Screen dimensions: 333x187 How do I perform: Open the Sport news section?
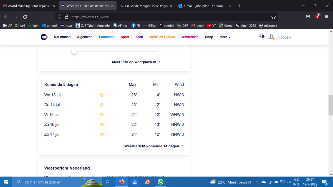[x=125, y=37]
